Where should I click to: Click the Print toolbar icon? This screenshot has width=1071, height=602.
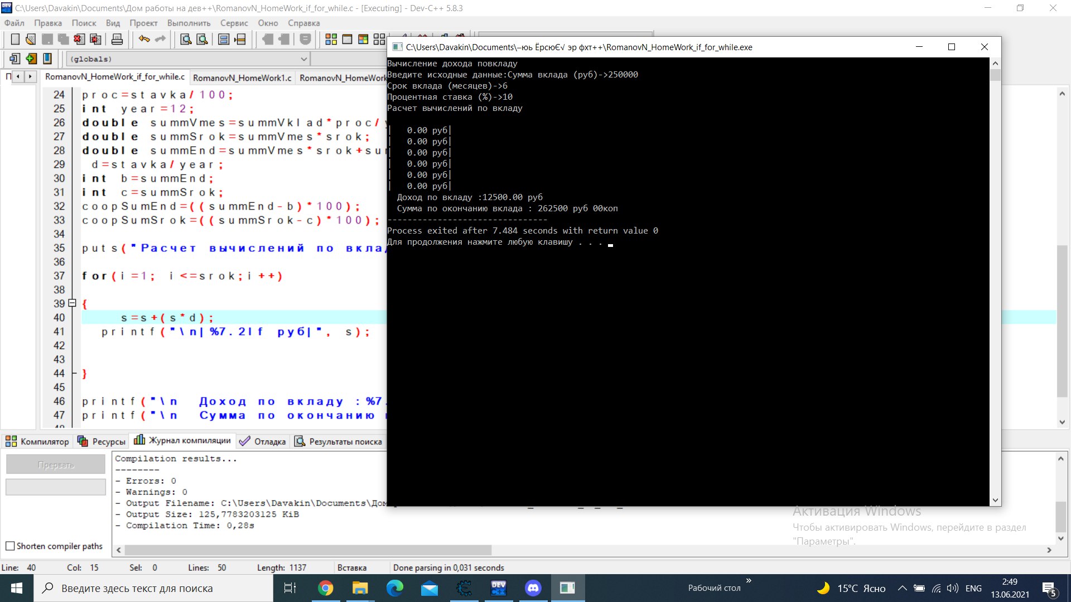click(117, 39)
